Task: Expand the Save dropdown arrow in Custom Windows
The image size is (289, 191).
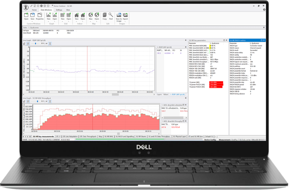Action: click(x=33, y=21)
